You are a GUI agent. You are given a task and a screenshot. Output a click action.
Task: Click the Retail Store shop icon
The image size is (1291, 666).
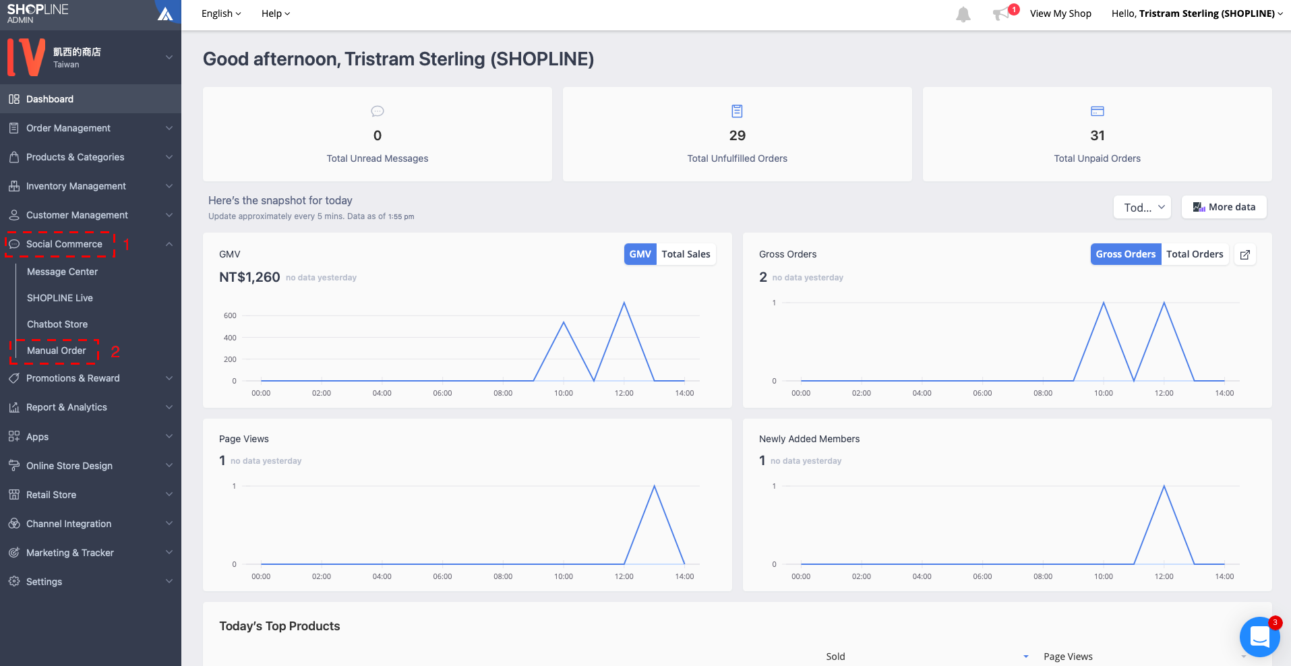[14, 494]
